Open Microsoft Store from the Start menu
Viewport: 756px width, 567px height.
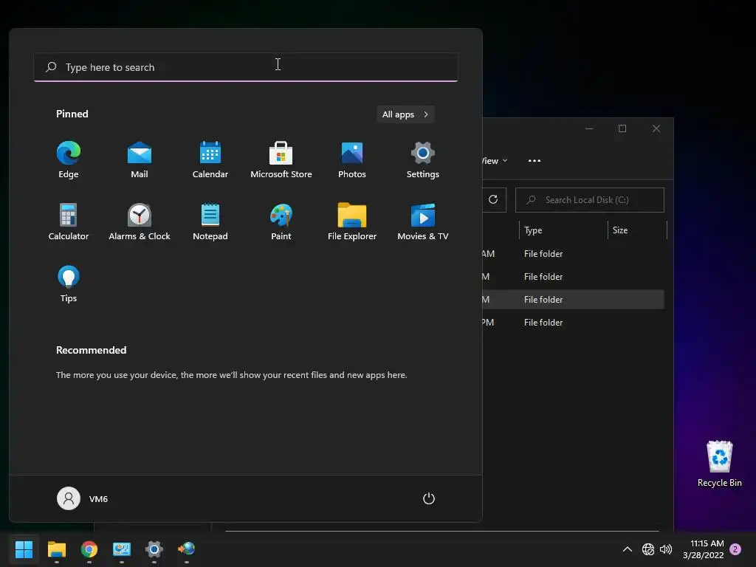pyautogui.click(x=281, y=160)
